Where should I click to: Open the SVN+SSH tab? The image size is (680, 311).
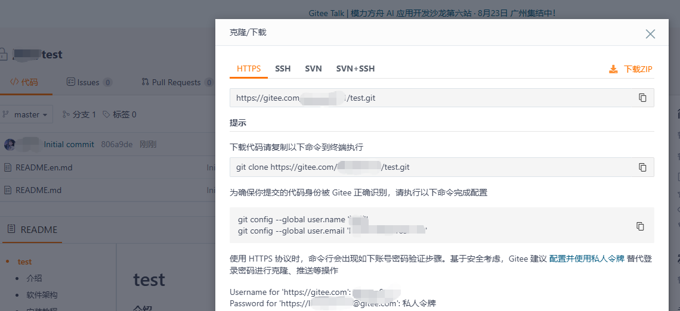[355, 69]
